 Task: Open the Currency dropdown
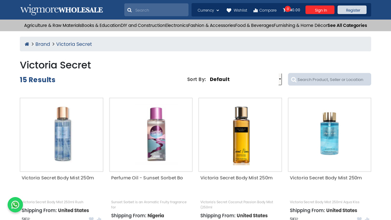click(208, 10)
